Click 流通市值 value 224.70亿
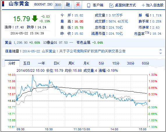Image resolution: width=166 pixels, height=132 pixels. click(116, 34)
